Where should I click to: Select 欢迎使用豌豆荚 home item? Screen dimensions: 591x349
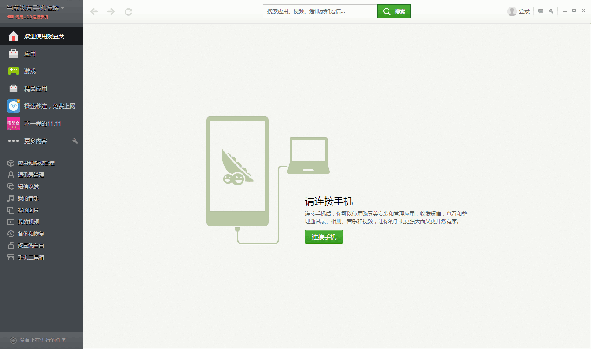tap(41, 36)
